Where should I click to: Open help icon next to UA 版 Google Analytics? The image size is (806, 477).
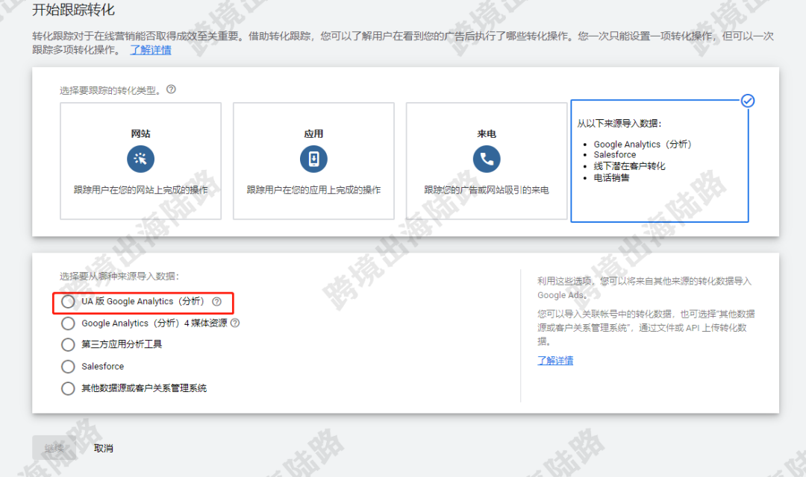coord(217,301)
